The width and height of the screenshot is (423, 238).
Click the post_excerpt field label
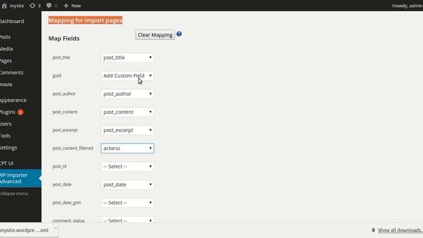(x=65, y=130)
